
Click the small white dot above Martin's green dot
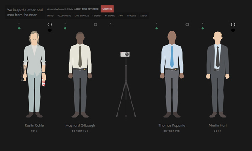(202, 23)
